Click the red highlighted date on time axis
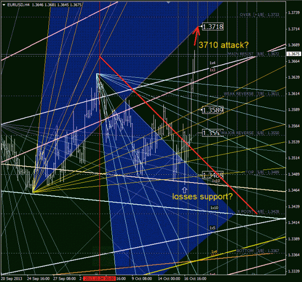Image resolution: width=302 pixels, height=282 pixels. point(100,279)
